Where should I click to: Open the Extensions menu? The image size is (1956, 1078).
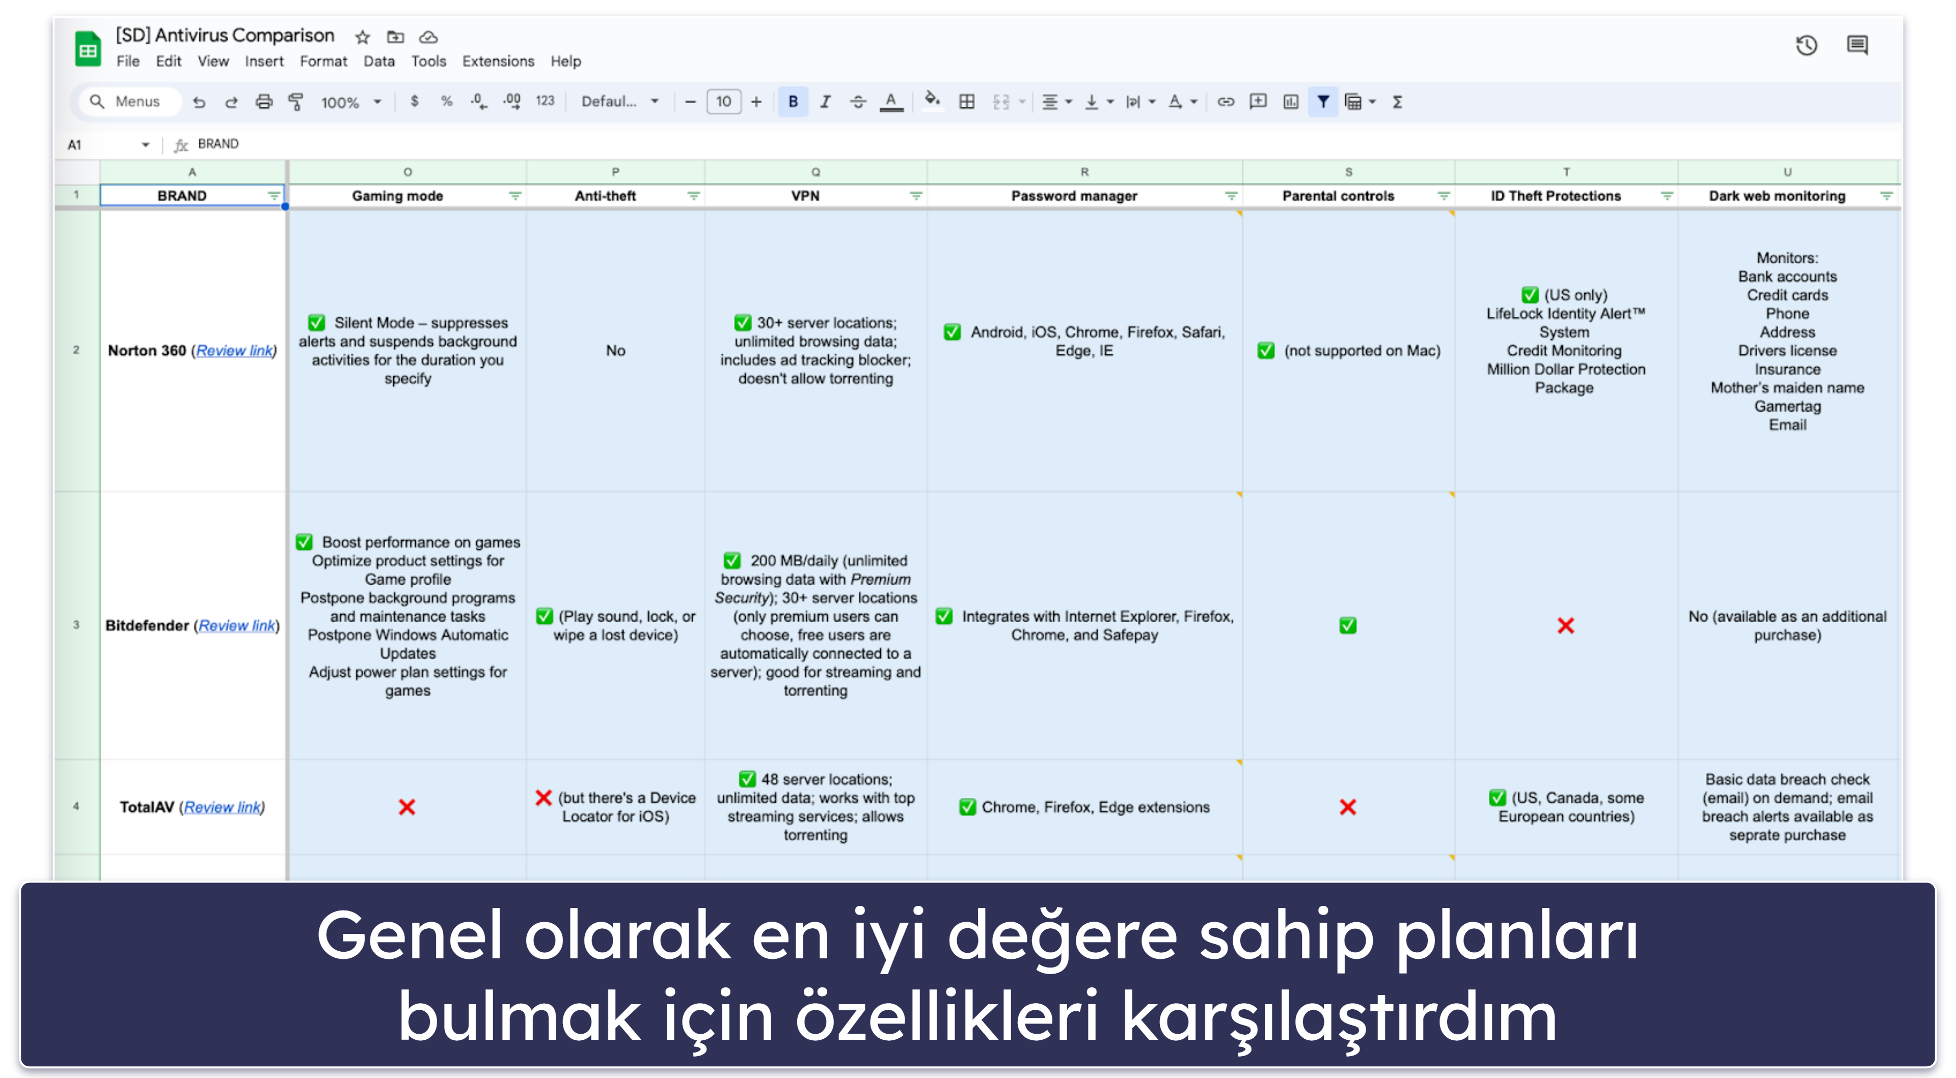(x=498, y=62)
